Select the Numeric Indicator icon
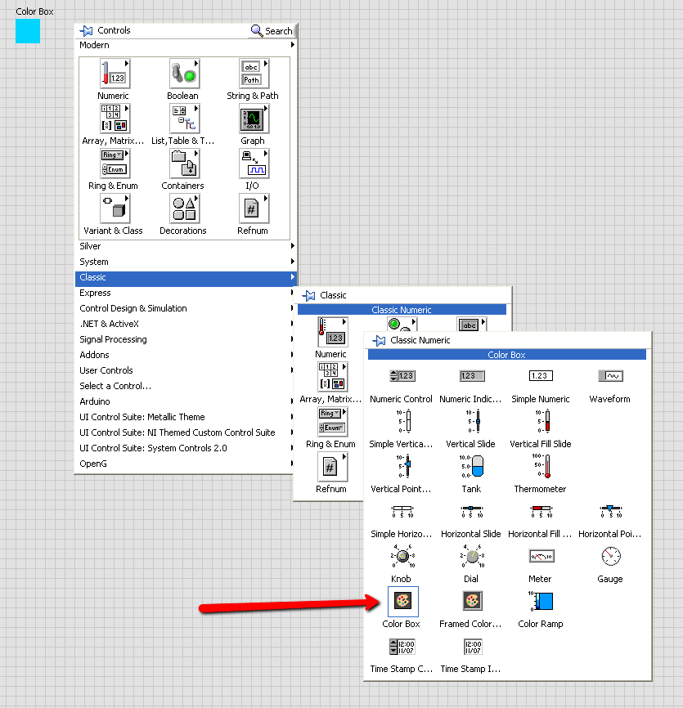This screenshot has height=708, width=683. tap(472, 376)
